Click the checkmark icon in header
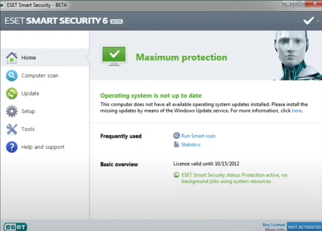 pos(309,21)
